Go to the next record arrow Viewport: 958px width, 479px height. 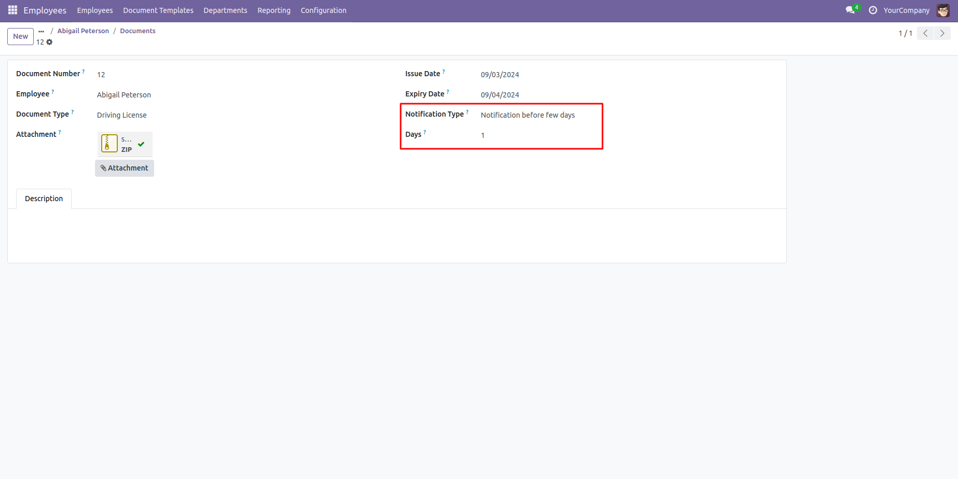pyautogui.click(x=942, y=33)
